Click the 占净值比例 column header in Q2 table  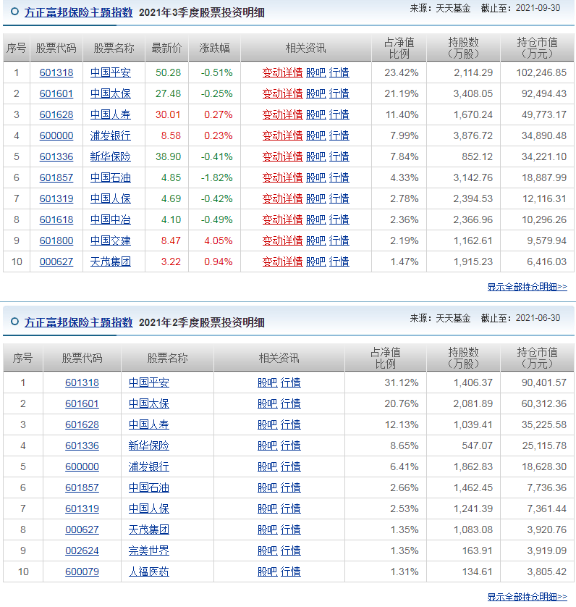[x=385, y=358]
